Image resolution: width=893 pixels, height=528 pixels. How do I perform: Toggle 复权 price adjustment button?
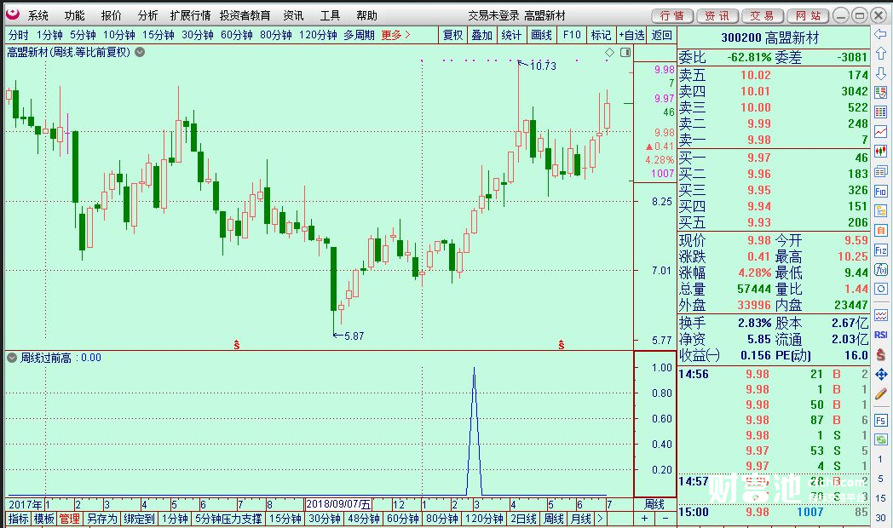(x=453, y=35)
